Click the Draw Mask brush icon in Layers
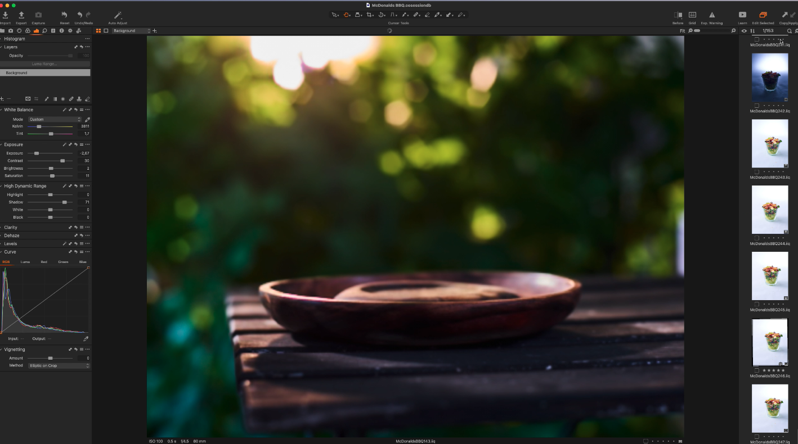 click(x=47, y=99)
